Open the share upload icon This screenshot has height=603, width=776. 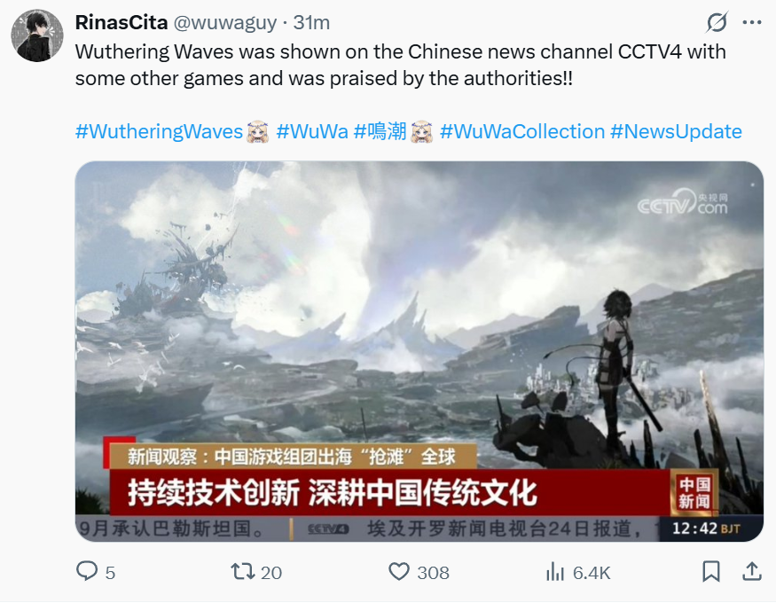pos(752,571)
